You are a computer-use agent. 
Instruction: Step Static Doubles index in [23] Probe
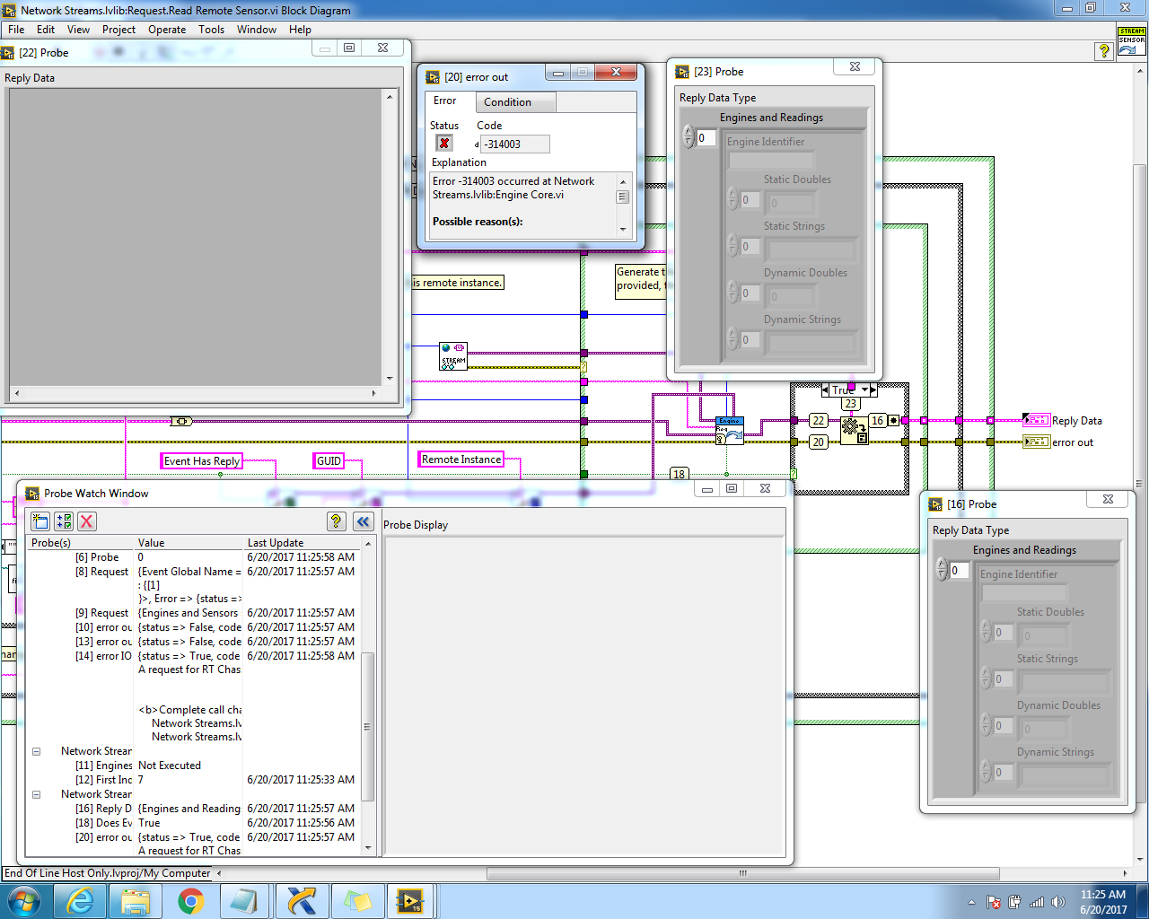point(732,199)
